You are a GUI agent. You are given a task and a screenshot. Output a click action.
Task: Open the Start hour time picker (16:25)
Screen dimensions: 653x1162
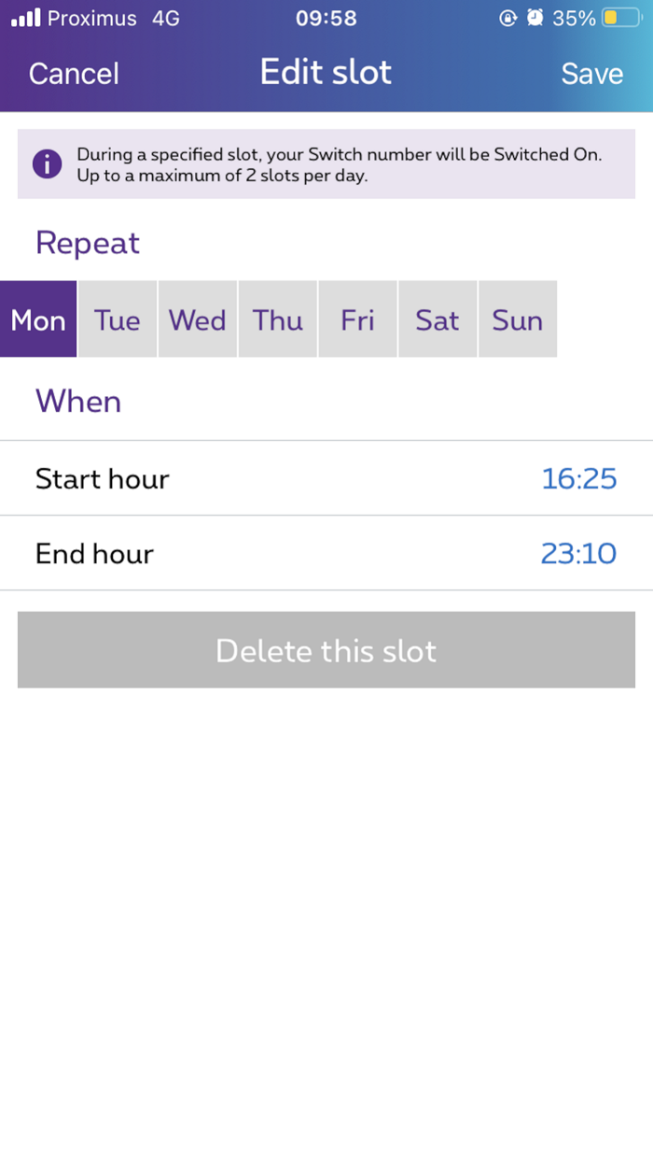578,478
